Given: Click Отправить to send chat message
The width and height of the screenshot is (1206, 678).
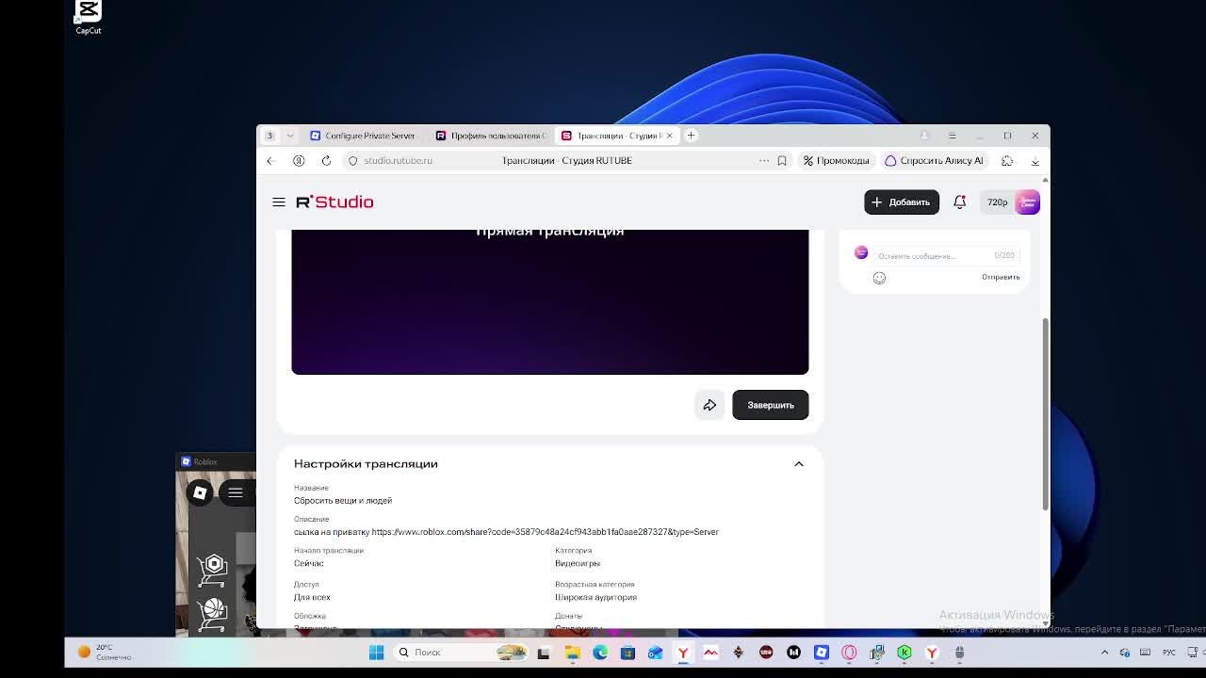Looking at the screenshot, I should pyautogui.click(x=1001, y=278).
